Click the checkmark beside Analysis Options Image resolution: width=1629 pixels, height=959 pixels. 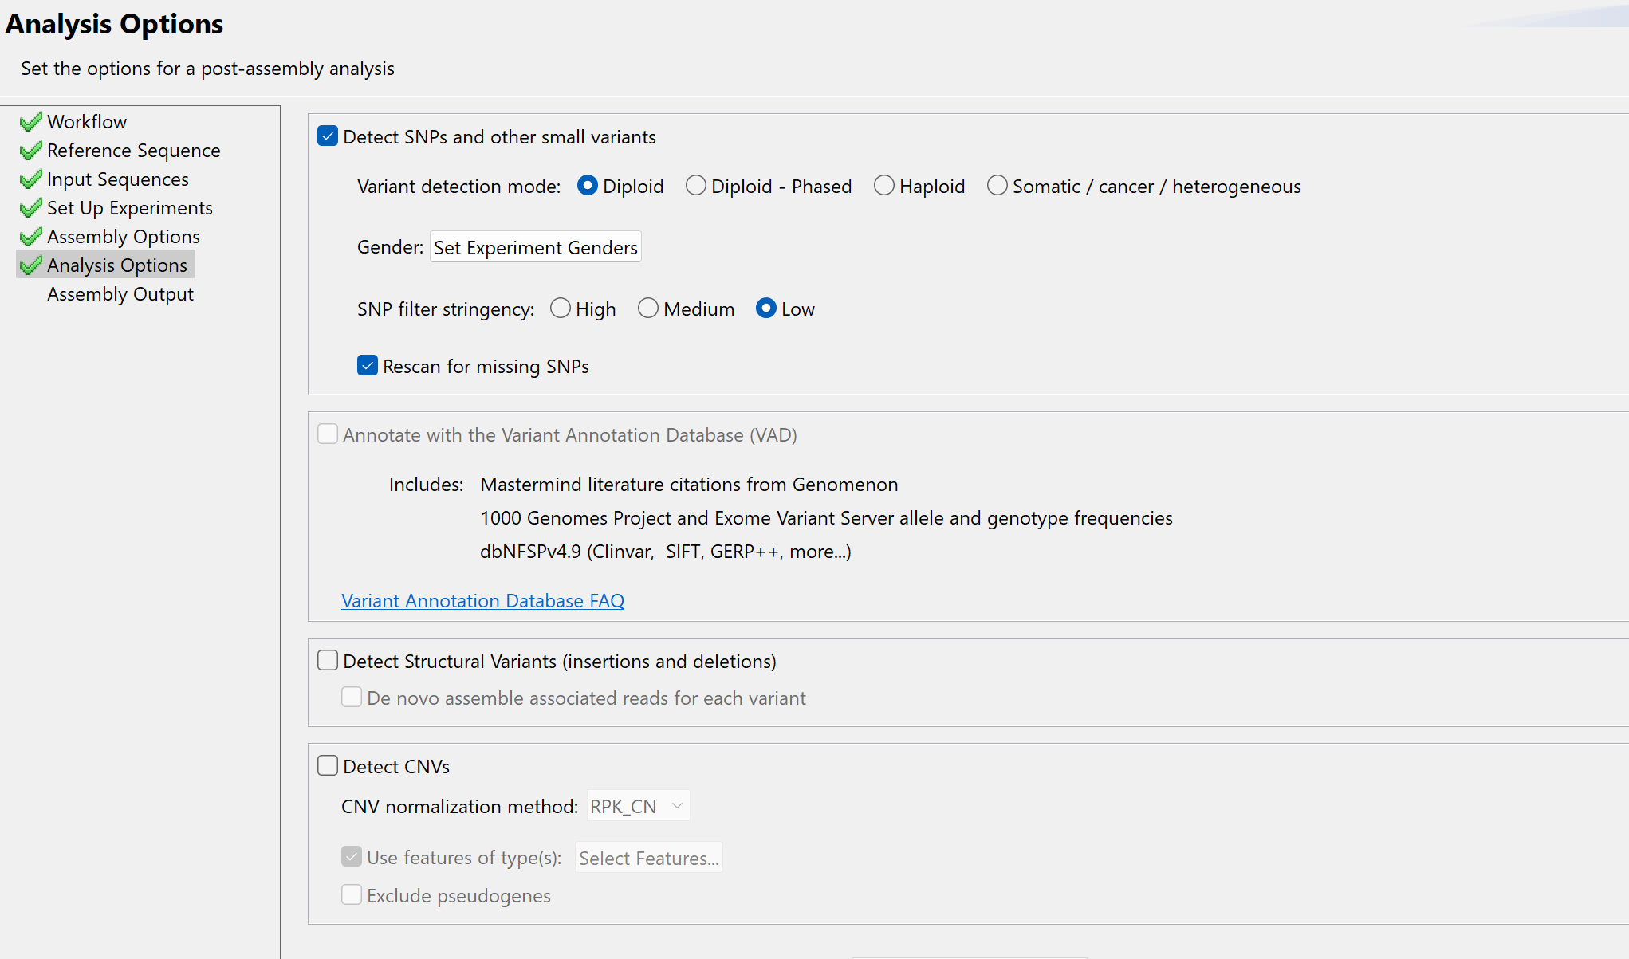click(x=31, y=265)
